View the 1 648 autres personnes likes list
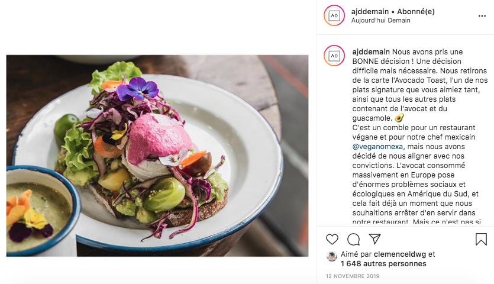Image resolution: width=494 pixels, height=284 pixels. tap(383, 263)
